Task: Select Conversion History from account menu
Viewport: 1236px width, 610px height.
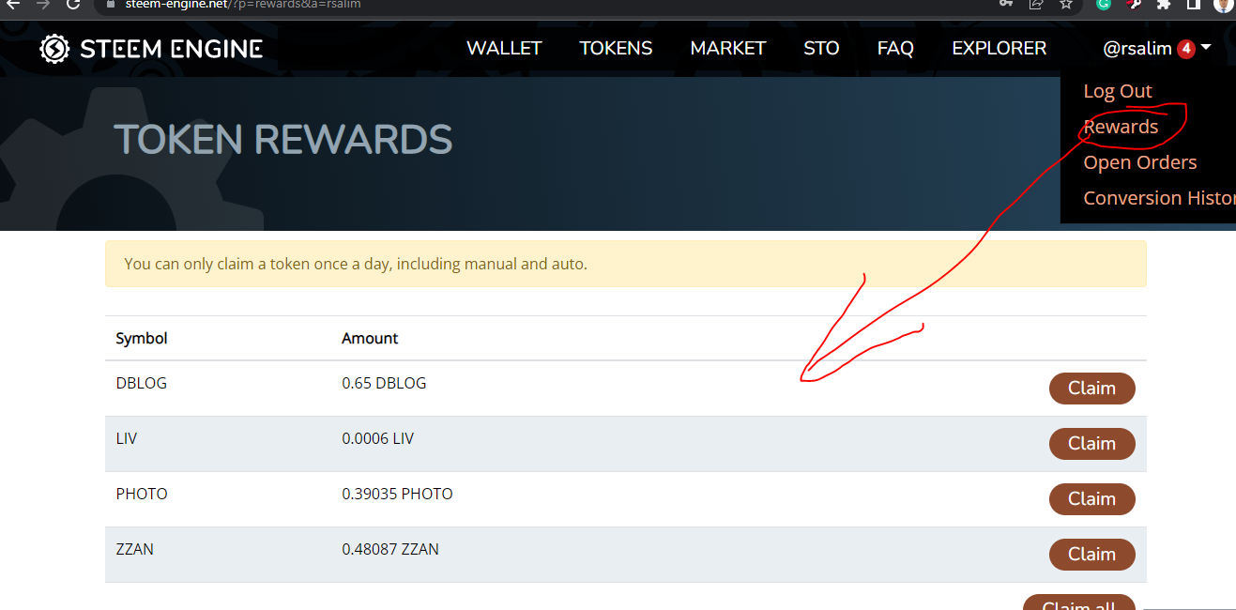Action: 1159,198
